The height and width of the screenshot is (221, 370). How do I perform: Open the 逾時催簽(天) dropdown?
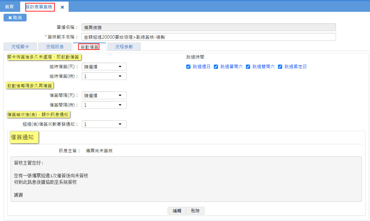click(x=104, y=67)
